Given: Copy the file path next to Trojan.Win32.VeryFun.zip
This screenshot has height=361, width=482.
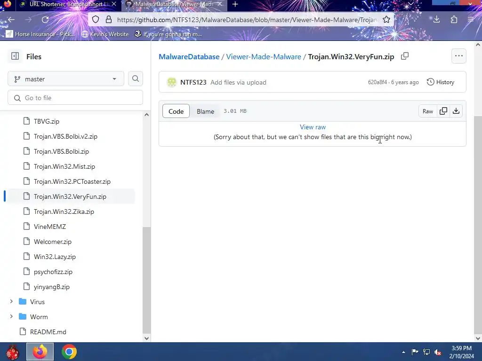Looking at the screenshot, I should (x=404, y=56).
